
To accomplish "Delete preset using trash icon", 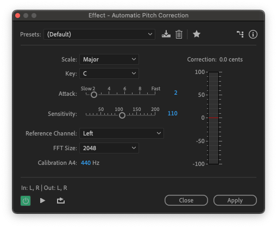I will [x=179, y=34].
